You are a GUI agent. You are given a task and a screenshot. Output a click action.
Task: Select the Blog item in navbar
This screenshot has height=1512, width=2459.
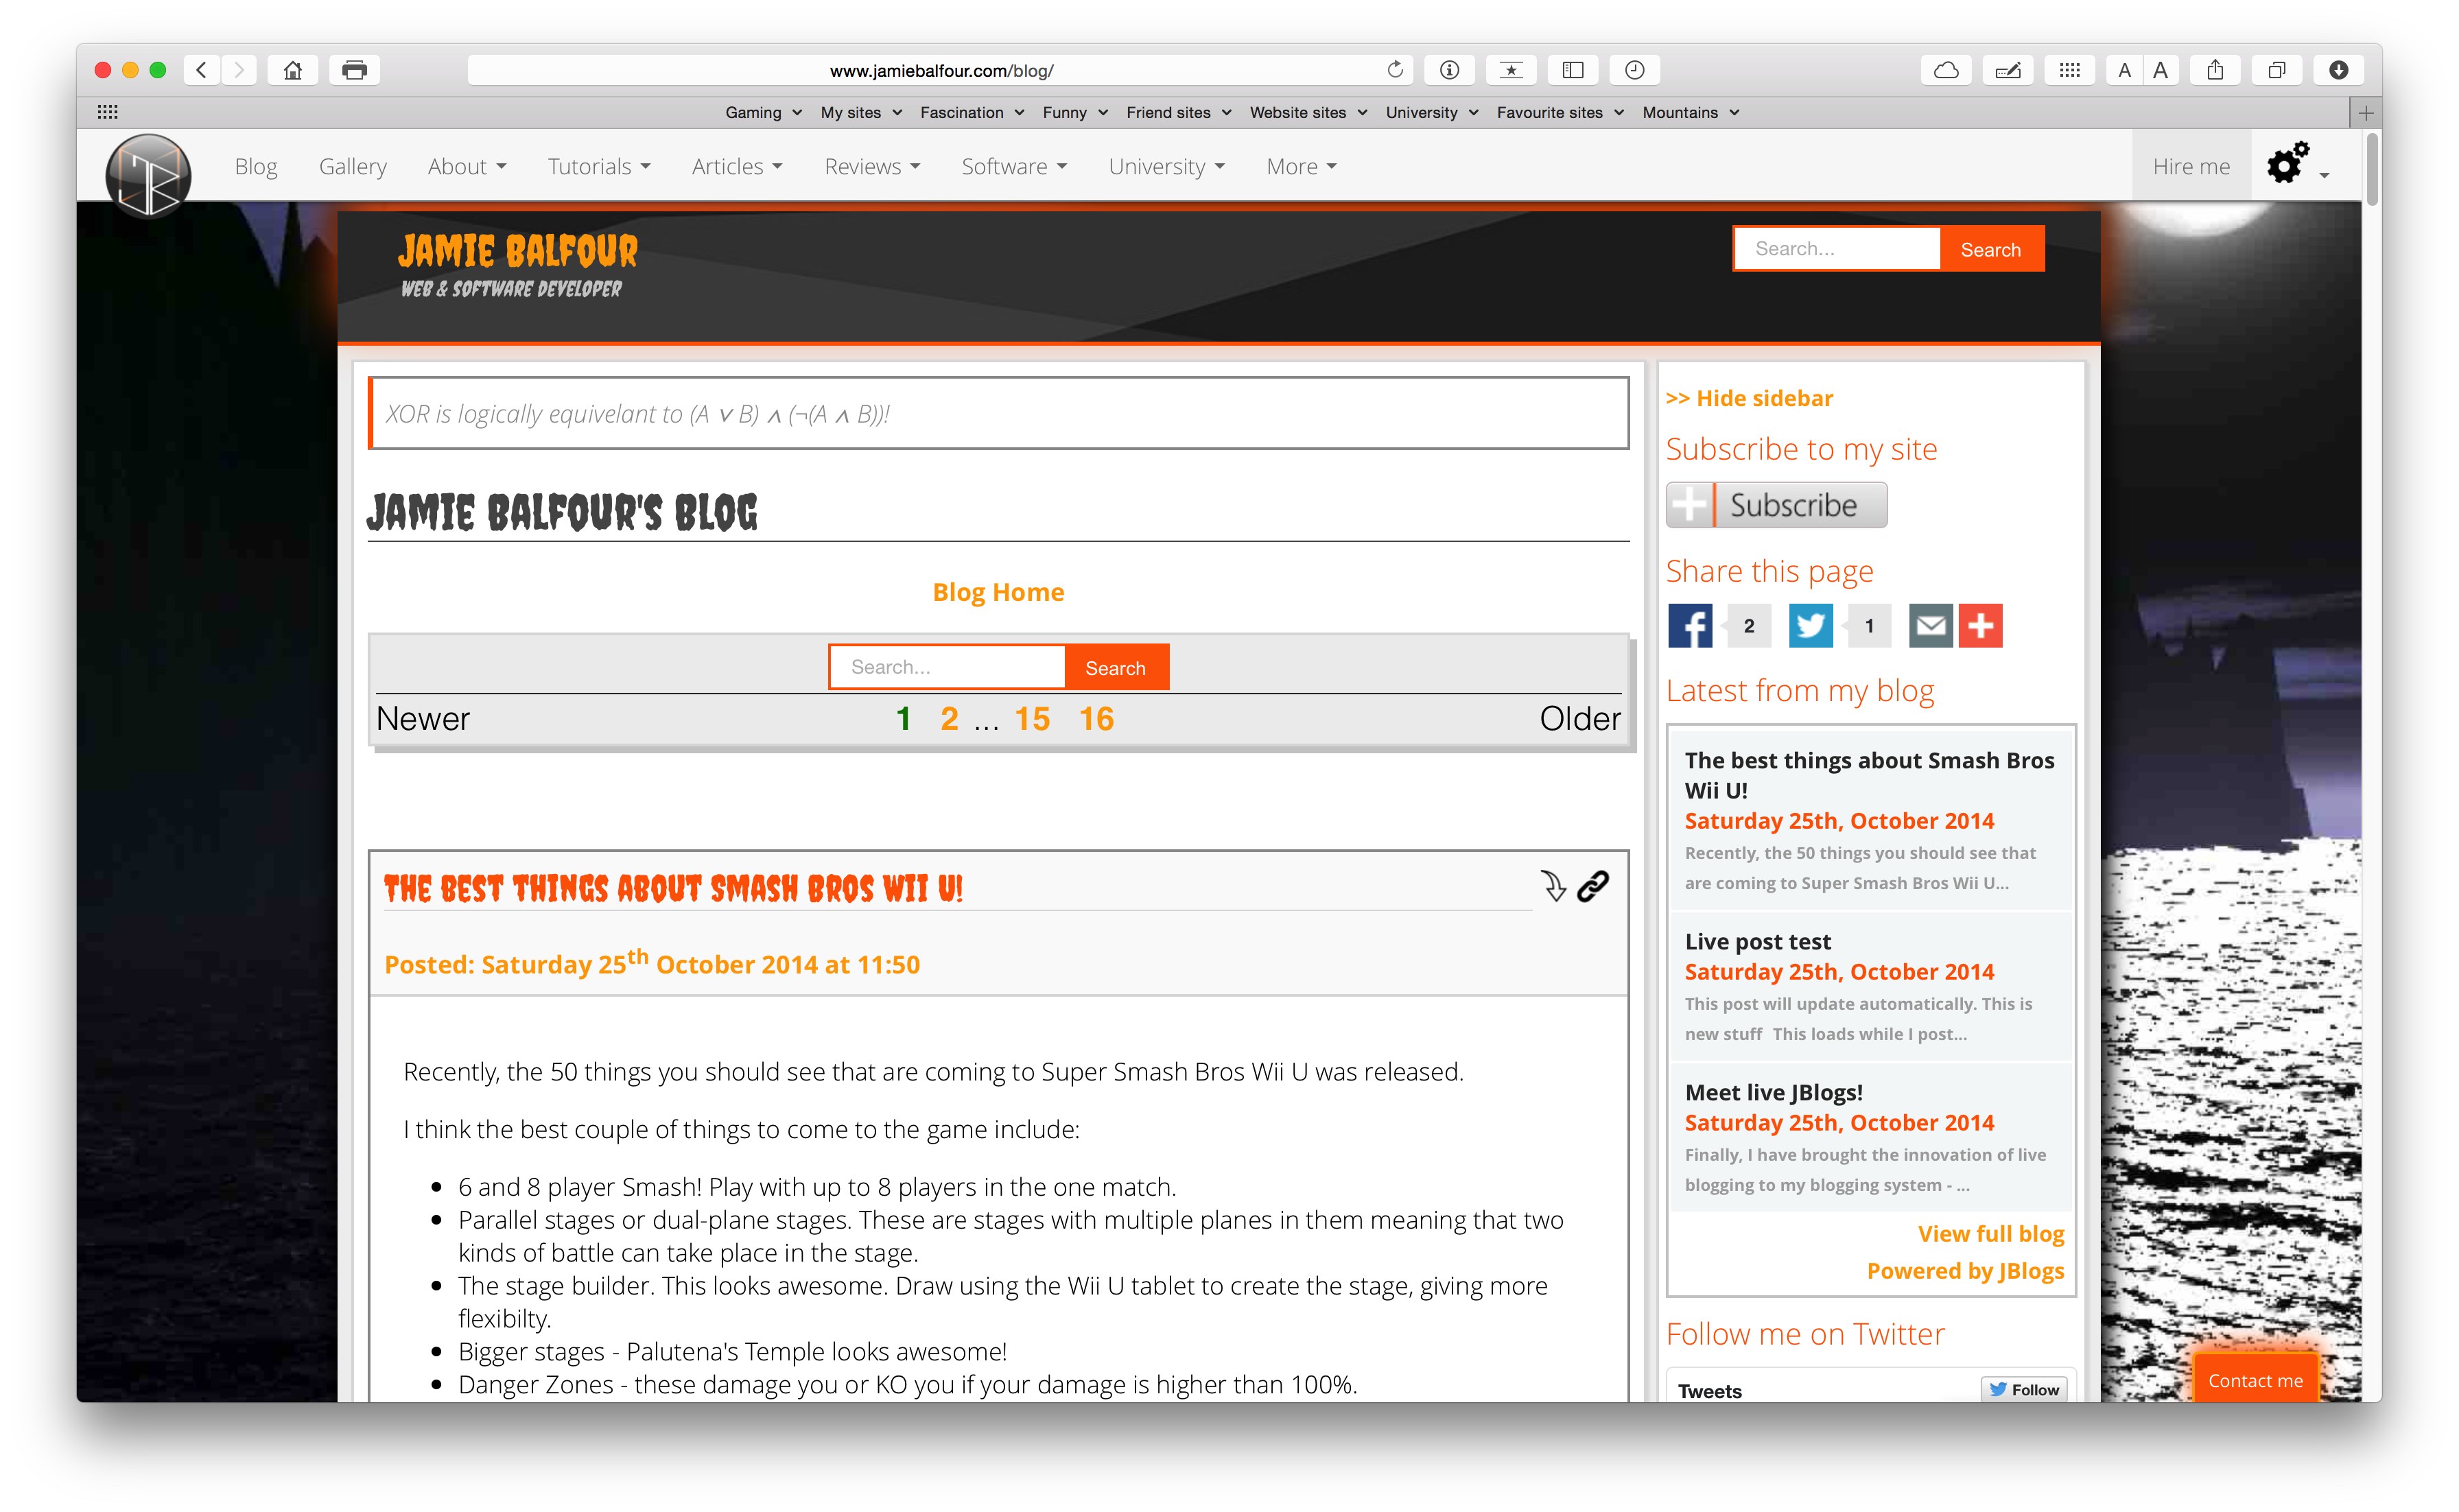[x=255, y=167]
